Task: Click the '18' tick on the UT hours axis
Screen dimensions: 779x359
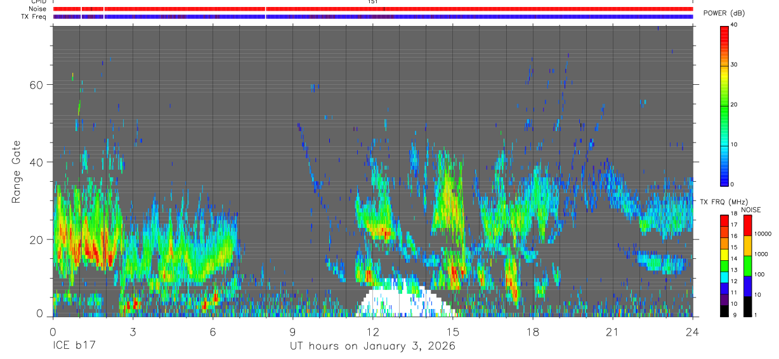Action: click(x=532, y=331)
